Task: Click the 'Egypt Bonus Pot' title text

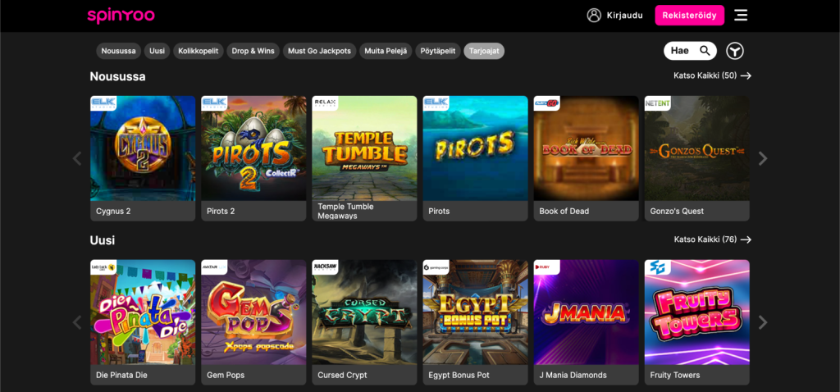Action: (x=459, y=375)
